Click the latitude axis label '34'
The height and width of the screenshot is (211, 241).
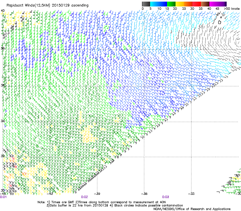[x=3, y=121]
